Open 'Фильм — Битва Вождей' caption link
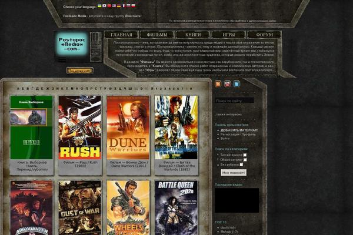Viewport: 353px width, 235px height. [176, 166]
